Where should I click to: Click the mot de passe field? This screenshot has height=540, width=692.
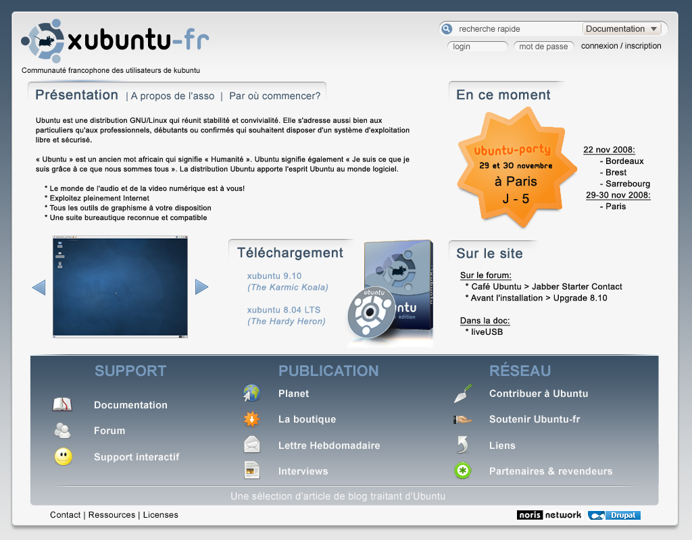tap(544, 47)
